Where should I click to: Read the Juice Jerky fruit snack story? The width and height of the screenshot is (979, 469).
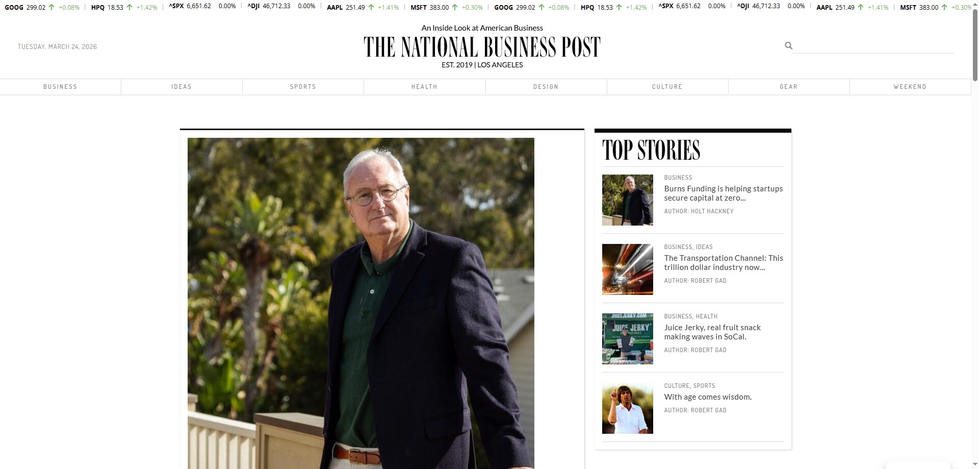(x=712, y=332)
